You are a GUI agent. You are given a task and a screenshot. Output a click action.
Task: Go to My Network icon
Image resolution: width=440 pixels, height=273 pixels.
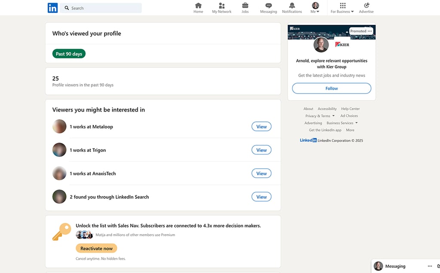click(x=222, y=6)
